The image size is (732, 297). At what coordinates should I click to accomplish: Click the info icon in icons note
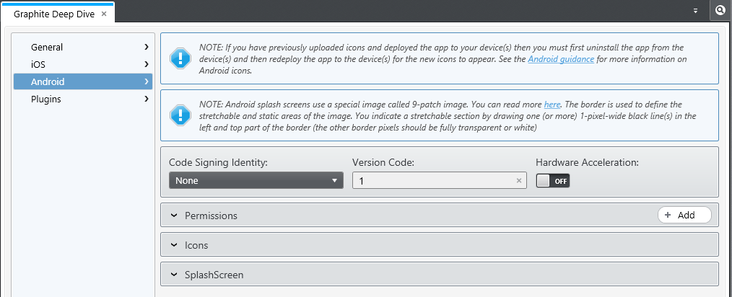180,58
